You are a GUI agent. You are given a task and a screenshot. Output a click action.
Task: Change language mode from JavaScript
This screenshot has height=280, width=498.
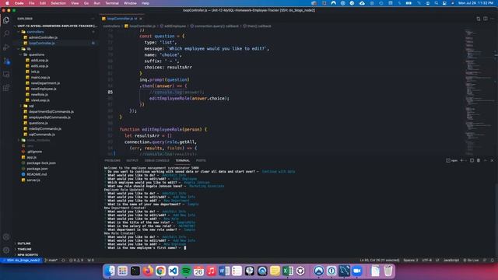(x=451, y=261)
